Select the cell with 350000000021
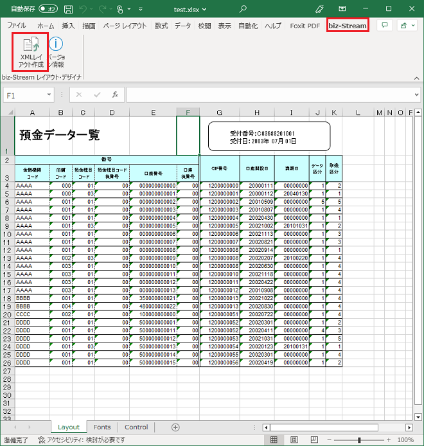424x446 pixels. [x=153, y=298]
